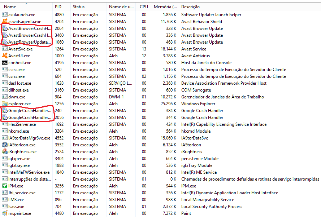Click the Windows Explorer description
Image resolution: width=321 pixels, height=217 pixels.
198,104
